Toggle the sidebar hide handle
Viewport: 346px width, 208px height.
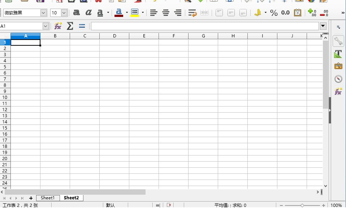pos(330,110)
